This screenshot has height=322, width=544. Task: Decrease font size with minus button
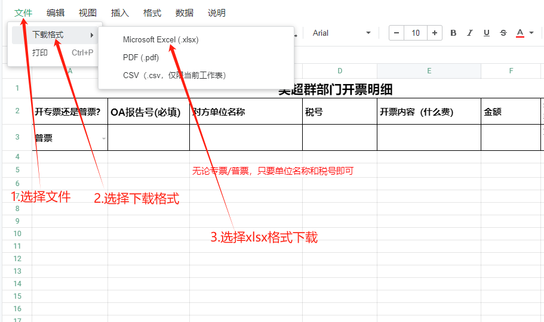click(397, 33)
